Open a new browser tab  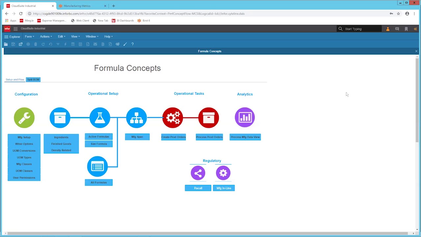pos(113,6)
